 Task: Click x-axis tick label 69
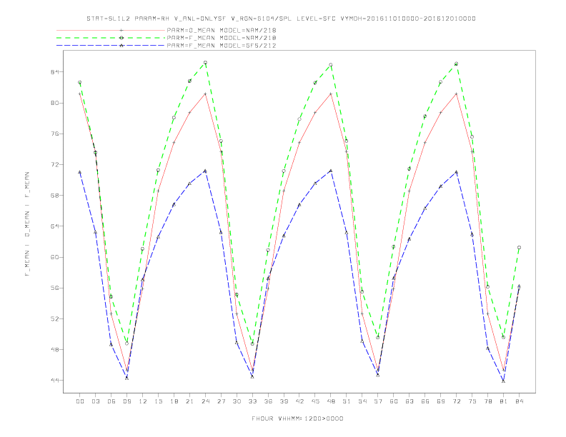tap(441, 401)
